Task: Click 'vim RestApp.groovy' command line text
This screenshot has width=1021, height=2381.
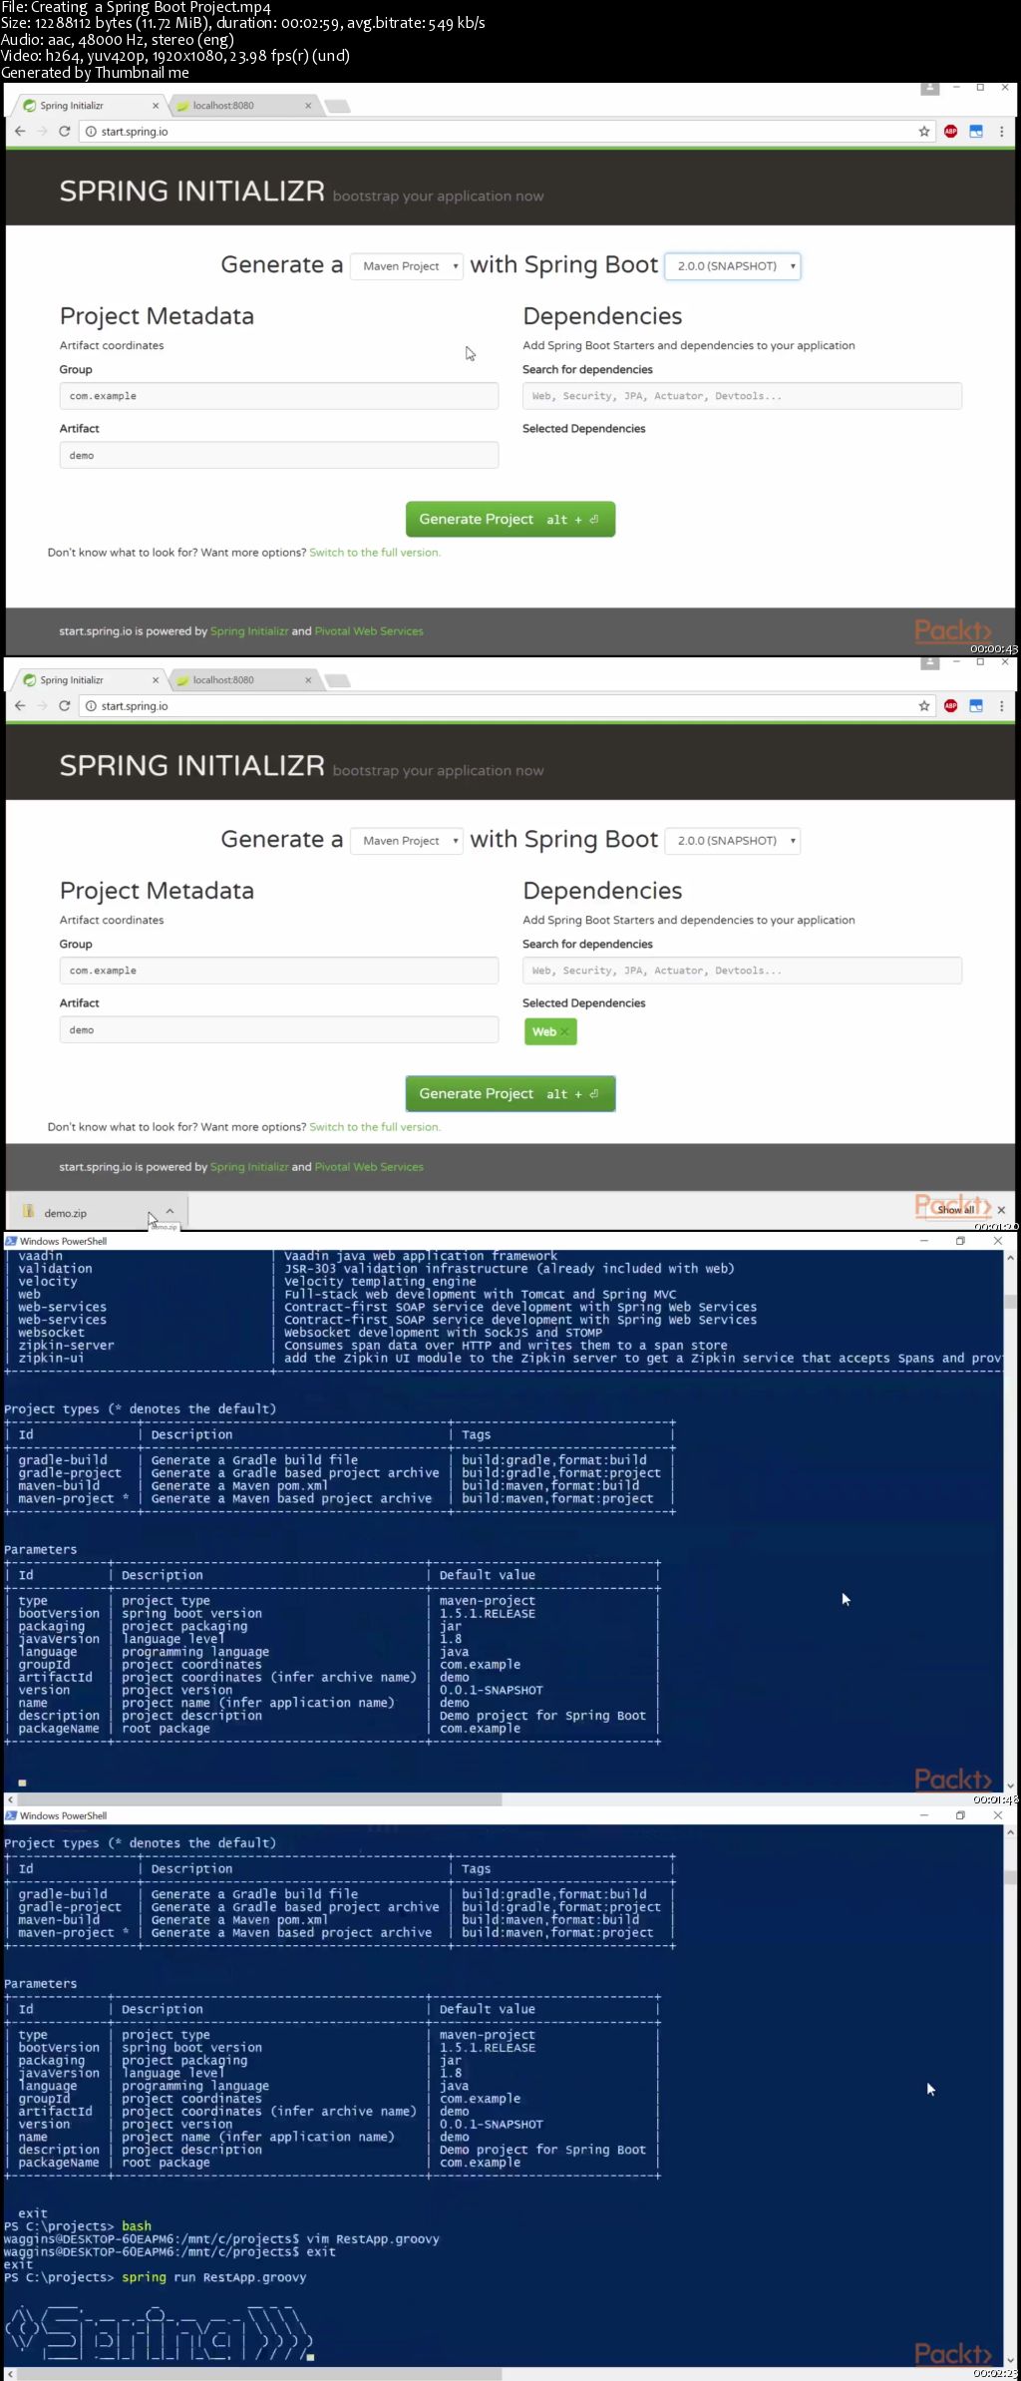Action: tap(373, 2238)
